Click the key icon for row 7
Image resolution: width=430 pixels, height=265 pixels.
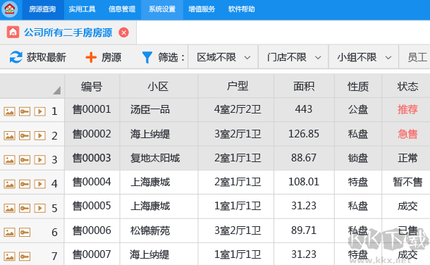coord(25,257)
